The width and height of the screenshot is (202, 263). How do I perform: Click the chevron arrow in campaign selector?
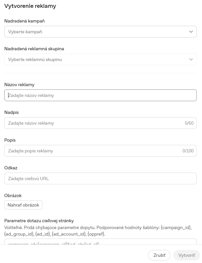pos(191,32)
